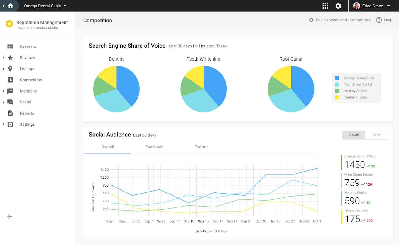This screenshot has height=245, width=399.
Task: Click the Listings location pin icon
Action: tap(10, 69)
